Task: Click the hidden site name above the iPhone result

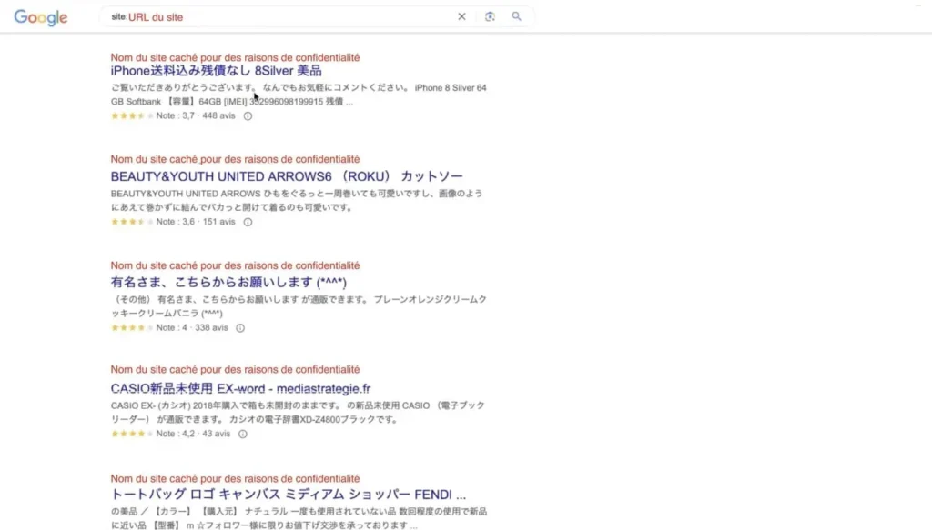Action: [x=236, y=57]
